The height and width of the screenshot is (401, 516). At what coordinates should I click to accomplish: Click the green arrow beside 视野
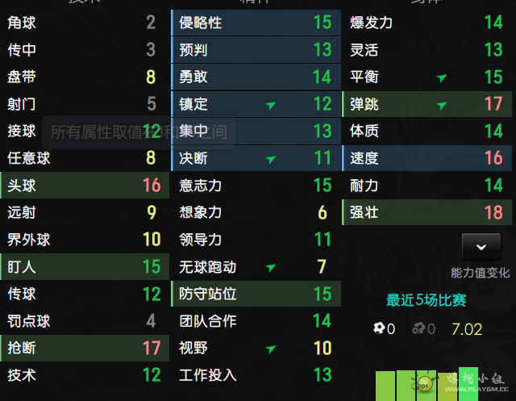click(x=270, y=349)
